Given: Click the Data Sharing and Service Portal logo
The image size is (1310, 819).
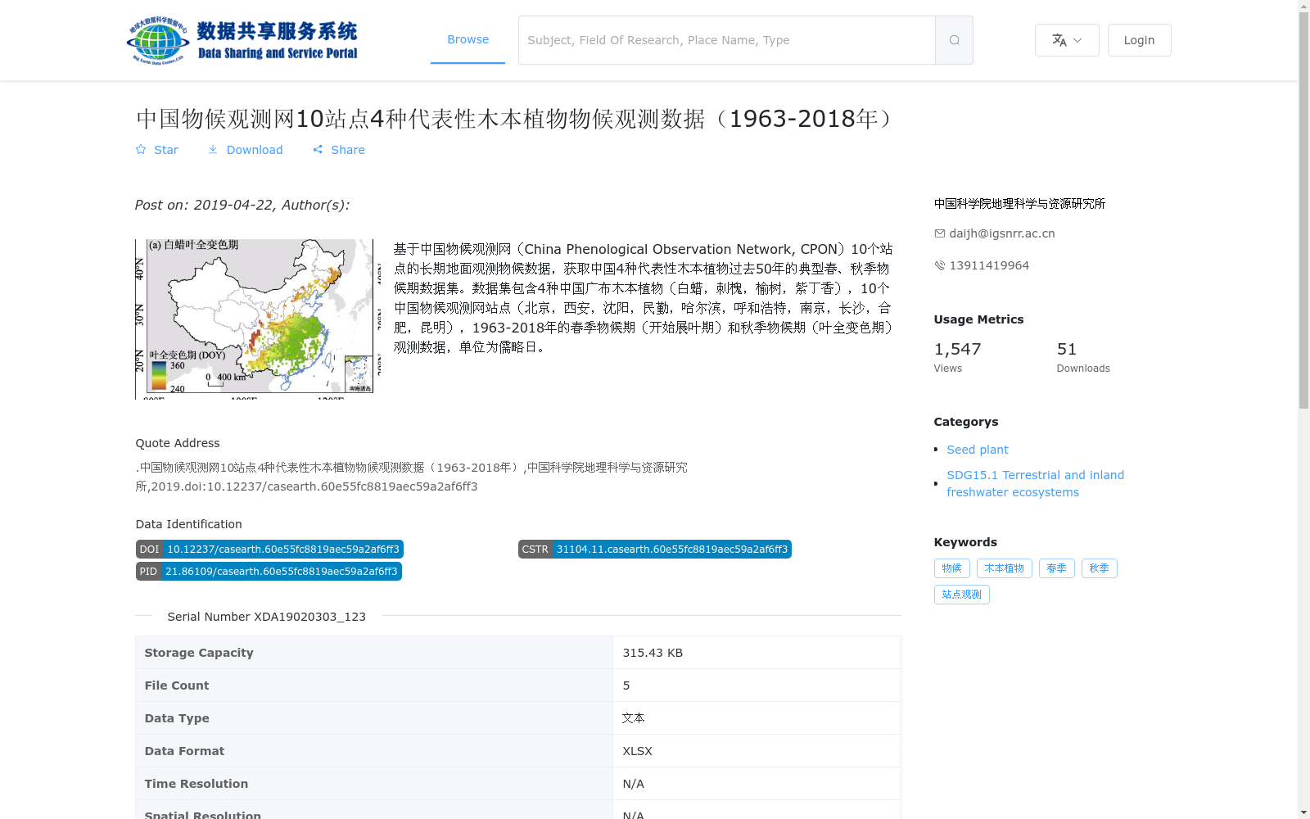Looking at the screenshot, I should point(242,40).
